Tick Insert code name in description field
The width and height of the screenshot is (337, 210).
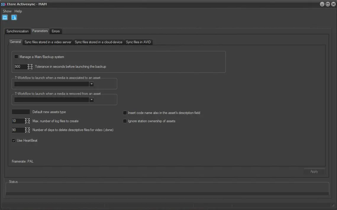125,113
